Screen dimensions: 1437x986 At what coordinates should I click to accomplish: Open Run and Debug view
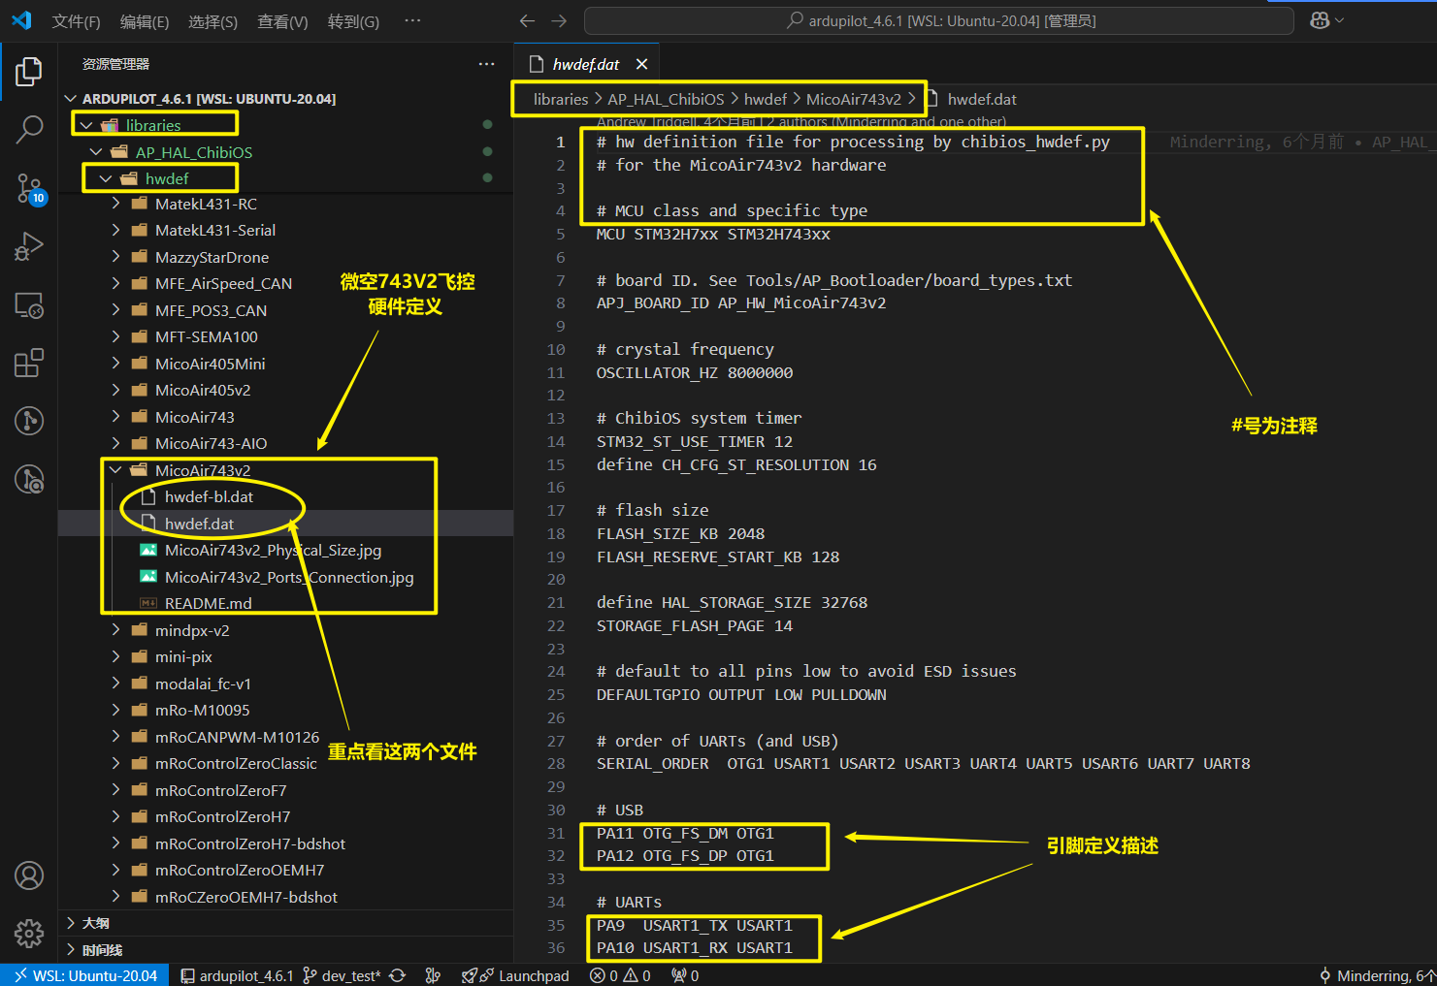pos(29,246)
